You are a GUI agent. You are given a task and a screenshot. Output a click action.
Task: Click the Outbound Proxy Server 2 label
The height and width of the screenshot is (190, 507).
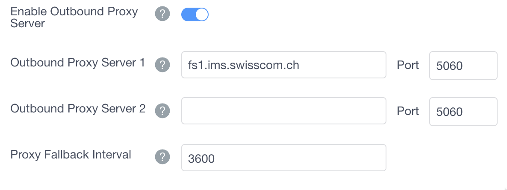78,109
